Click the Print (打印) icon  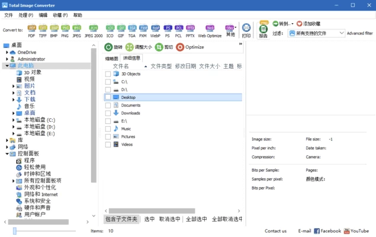click(x=246, y=30)
